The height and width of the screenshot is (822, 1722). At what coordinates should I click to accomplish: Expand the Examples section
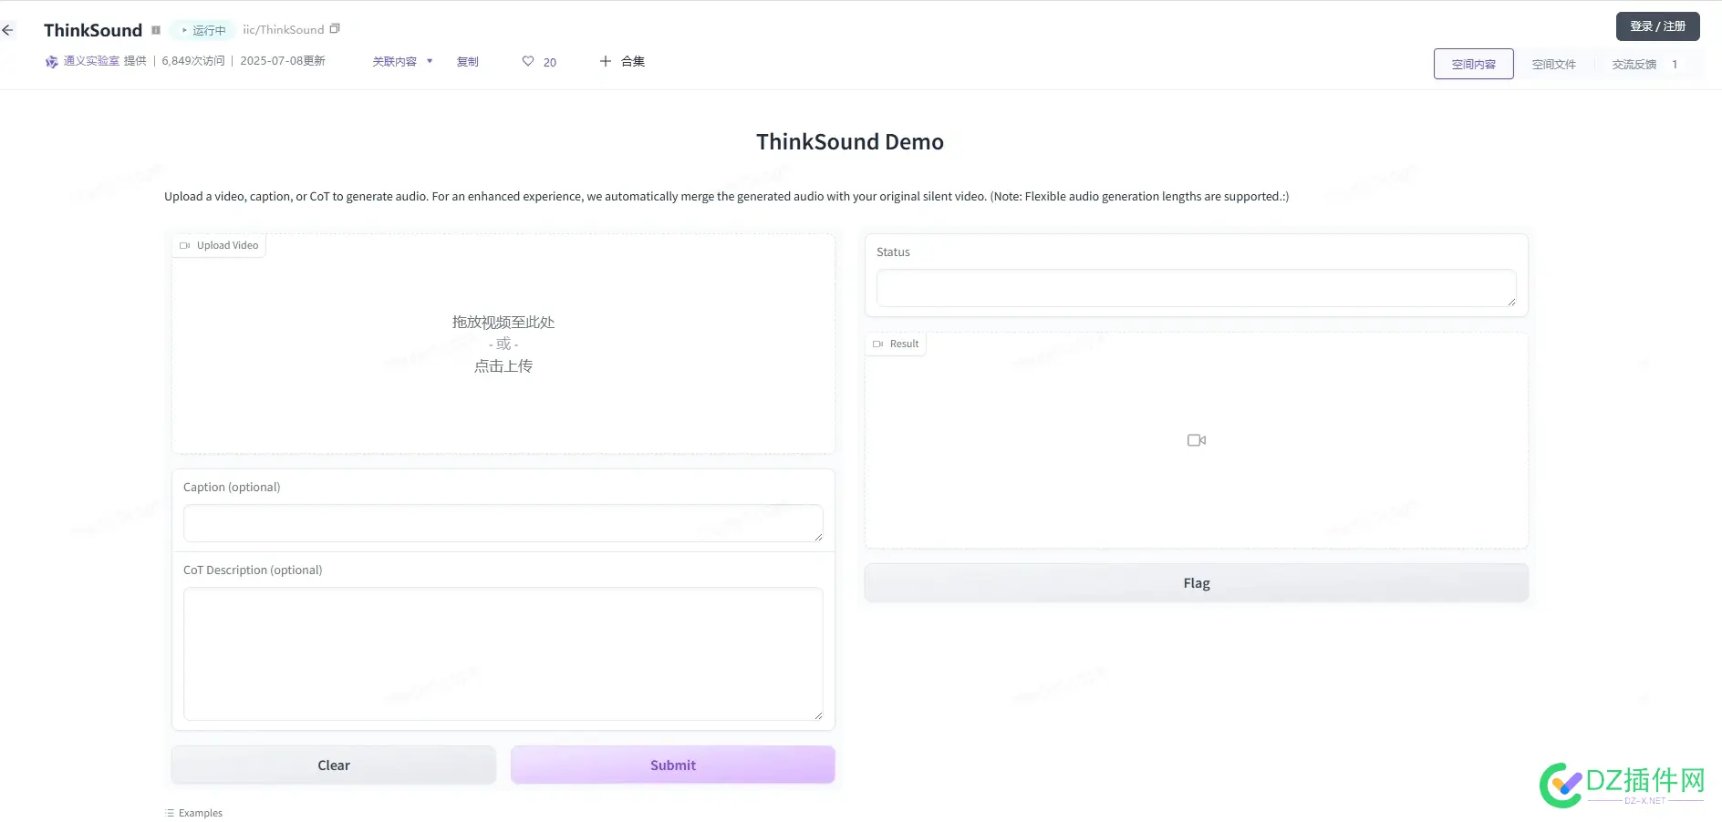click(193, 812)
